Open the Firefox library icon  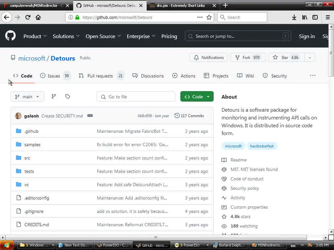(305, 17)
